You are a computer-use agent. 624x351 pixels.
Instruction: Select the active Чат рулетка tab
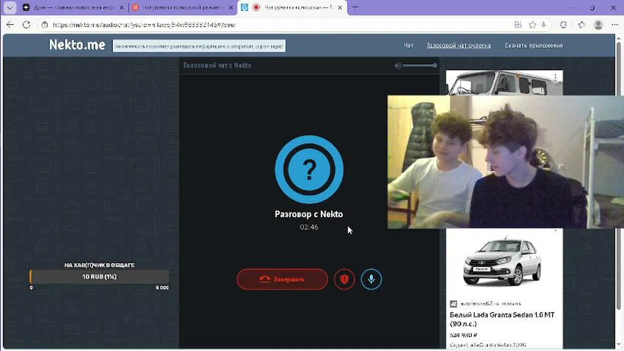click(293, 7)
